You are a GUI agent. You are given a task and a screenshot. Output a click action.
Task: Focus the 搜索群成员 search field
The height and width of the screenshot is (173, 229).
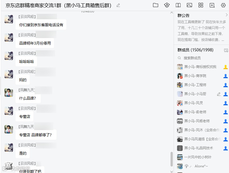(202, 58)
